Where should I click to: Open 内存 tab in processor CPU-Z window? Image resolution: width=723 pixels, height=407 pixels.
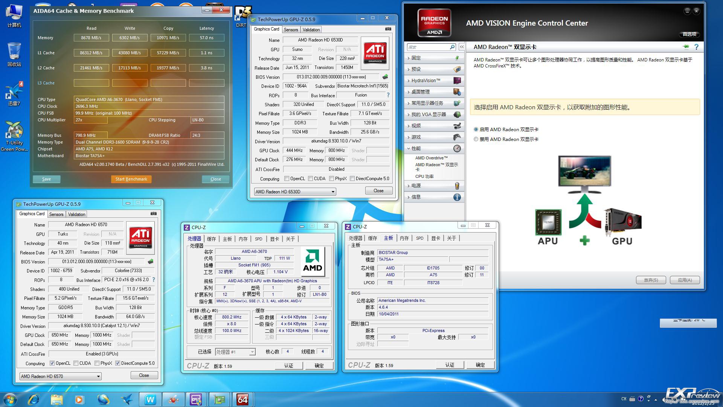[243, 239]
